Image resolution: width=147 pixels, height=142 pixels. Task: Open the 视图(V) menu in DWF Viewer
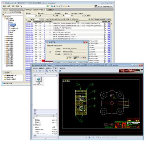(x=49, y=68)
